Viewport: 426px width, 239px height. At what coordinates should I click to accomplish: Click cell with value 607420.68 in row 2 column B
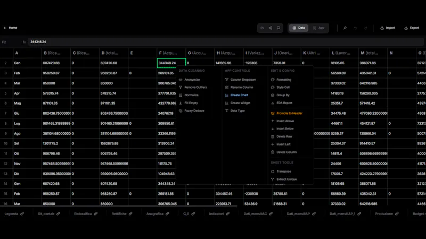click(56, 63)
